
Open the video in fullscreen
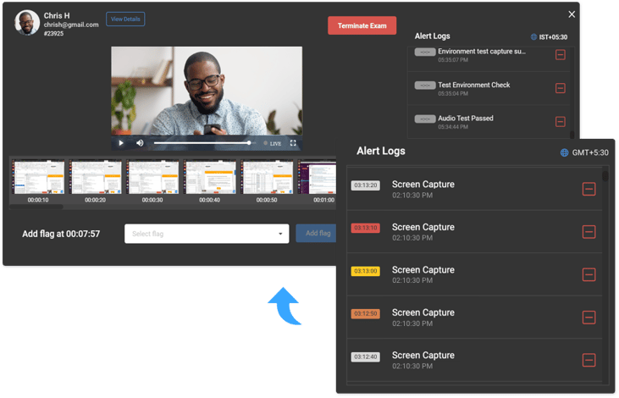(x=293, y=143)
